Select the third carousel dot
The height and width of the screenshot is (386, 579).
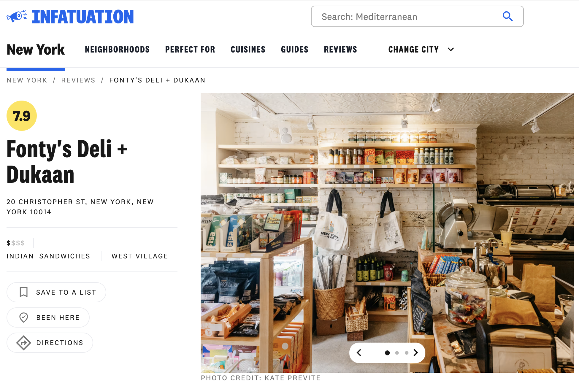click(407, 353)
